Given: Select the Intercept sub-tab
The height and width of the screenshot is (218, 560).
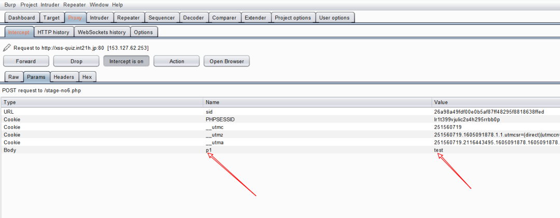Looking at the screenshot, I should point(19,32).
